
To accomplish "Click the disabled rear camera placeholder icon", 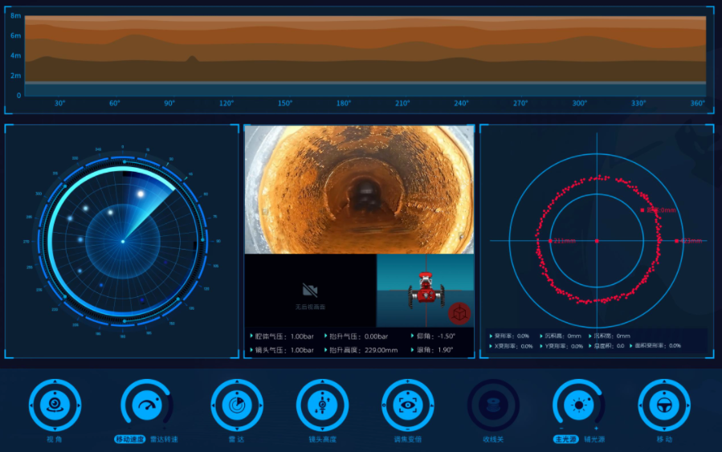I will [x=310, y=290].
